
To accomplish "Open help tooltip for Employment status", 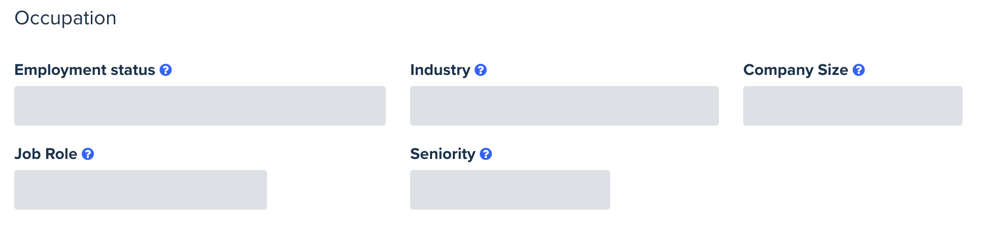I will pos(166,70).
